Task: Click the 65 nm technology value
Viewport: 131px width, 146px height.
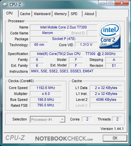Action: coord(39,45)
